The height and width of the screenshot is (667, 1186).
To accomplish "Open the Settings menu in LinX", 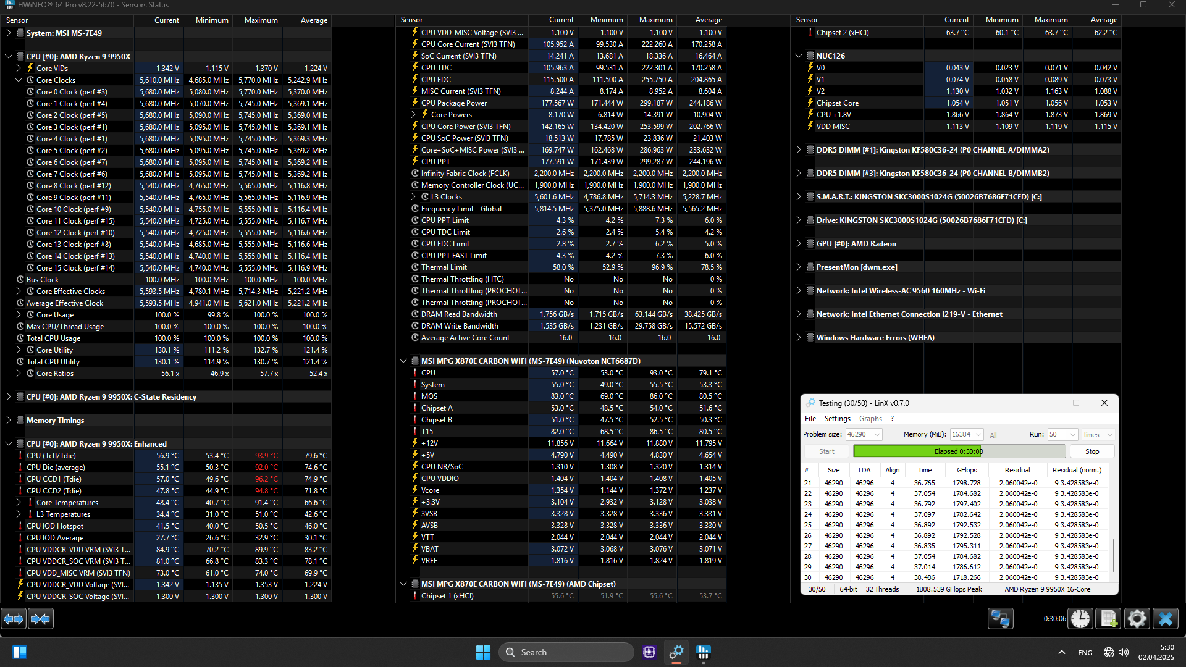I will (x=837, y=419).
